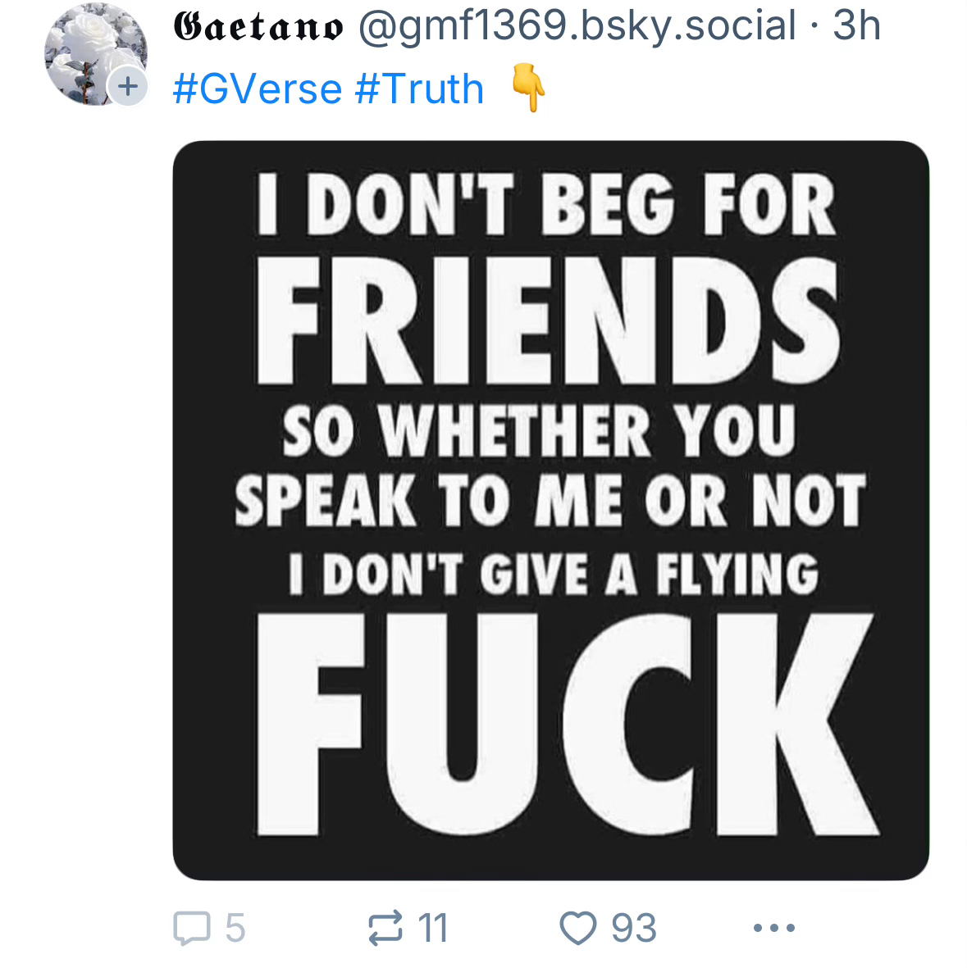Viewport: 967px width, 968px height.
Task: Click the I DON'T BEG FOR line
Action: [547, 204]
